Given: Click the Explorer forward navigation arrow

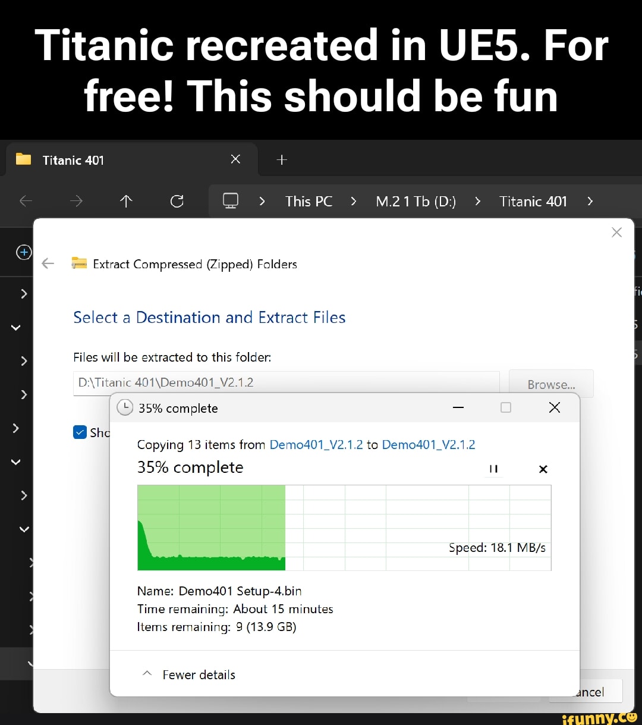Looking at the screenshot, I should 76,202.
